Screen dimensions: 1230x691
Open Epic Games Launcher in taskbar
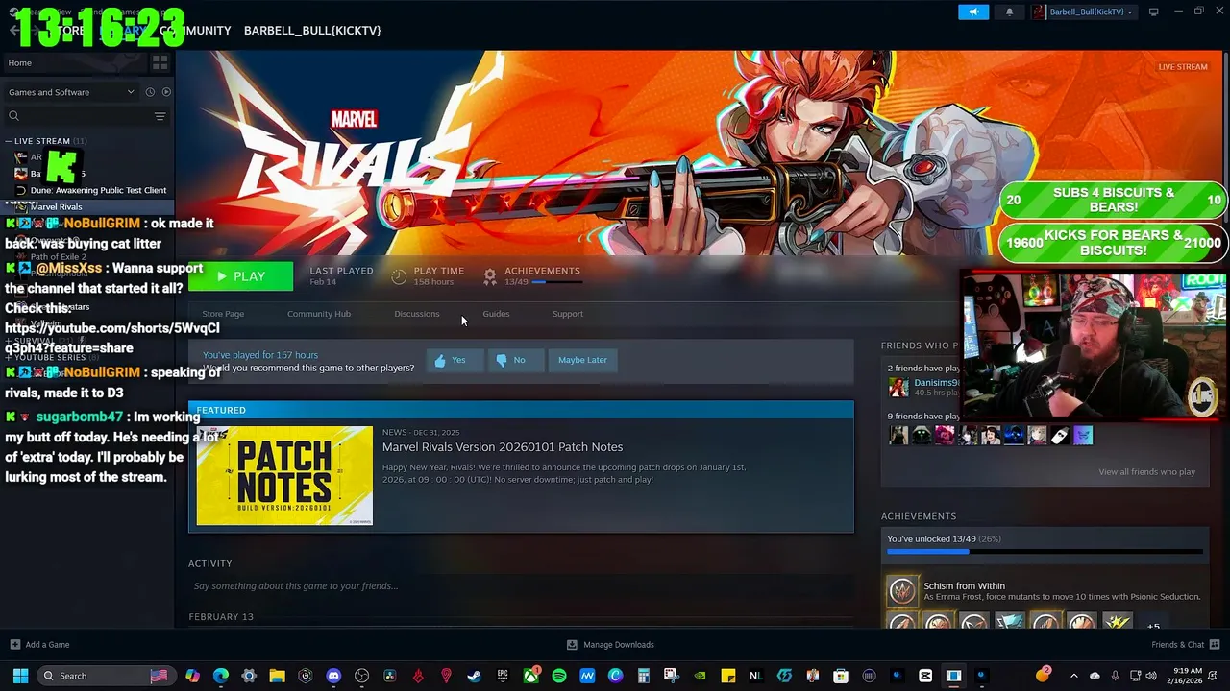[503, 676]
